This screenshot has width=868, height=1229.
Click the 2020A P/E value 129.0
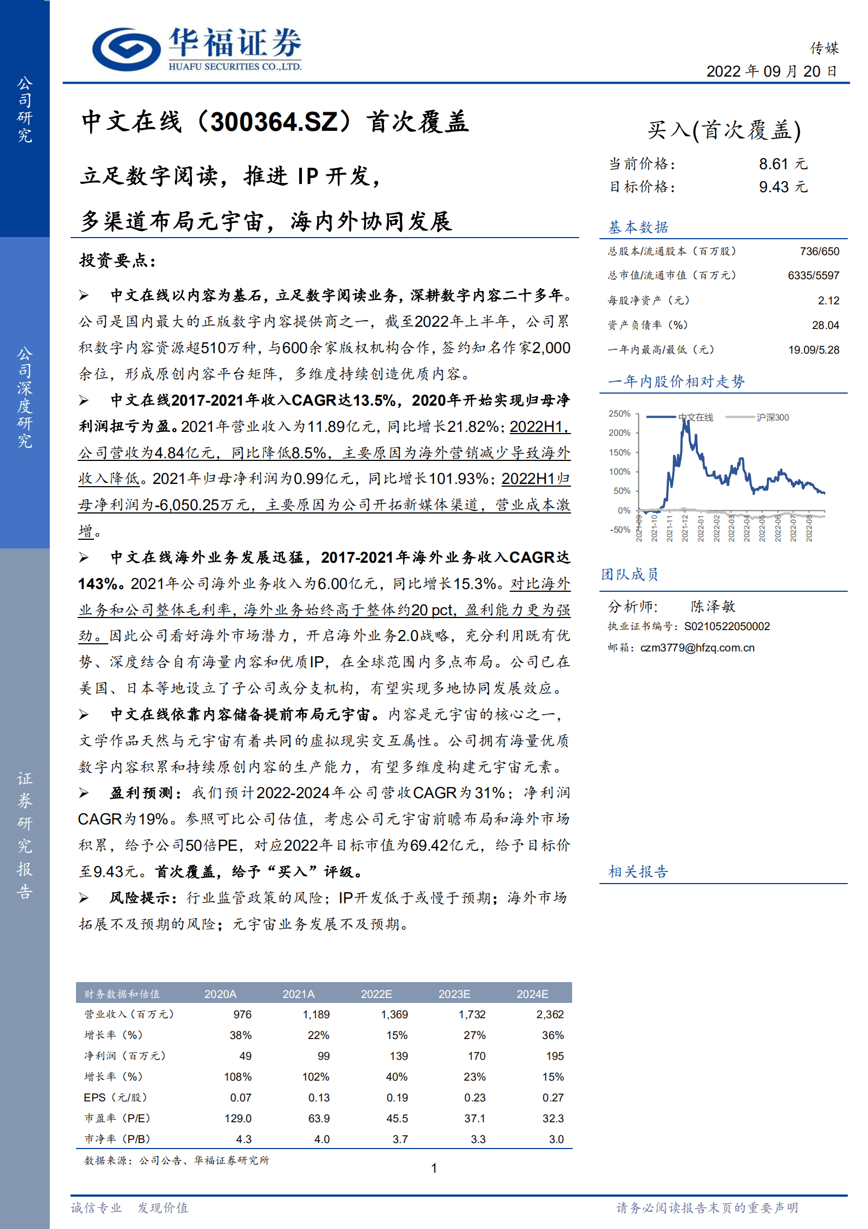[238, 1118]
